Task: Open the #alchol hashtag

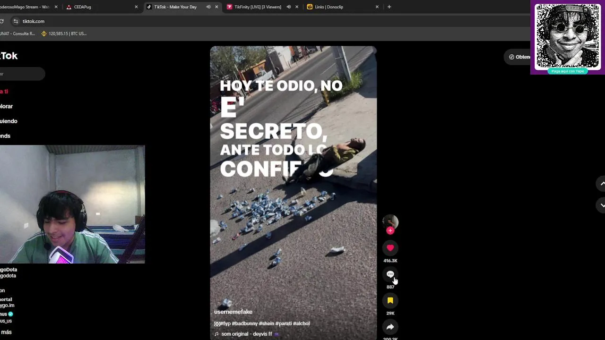Action: coord(301,323)
